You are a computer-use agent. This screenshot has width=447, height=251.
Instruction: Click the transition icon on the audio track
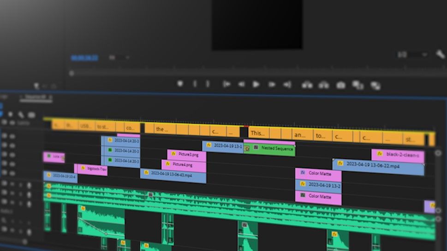(150, 195)
